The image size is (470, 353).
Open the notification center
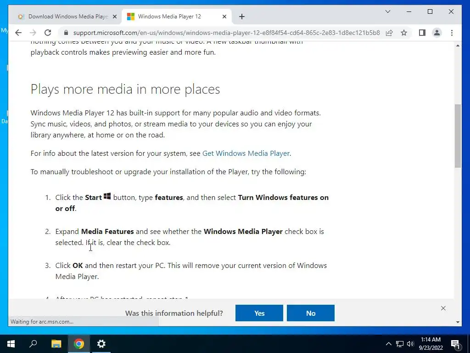pyautogui.click(x=455, y=344)
